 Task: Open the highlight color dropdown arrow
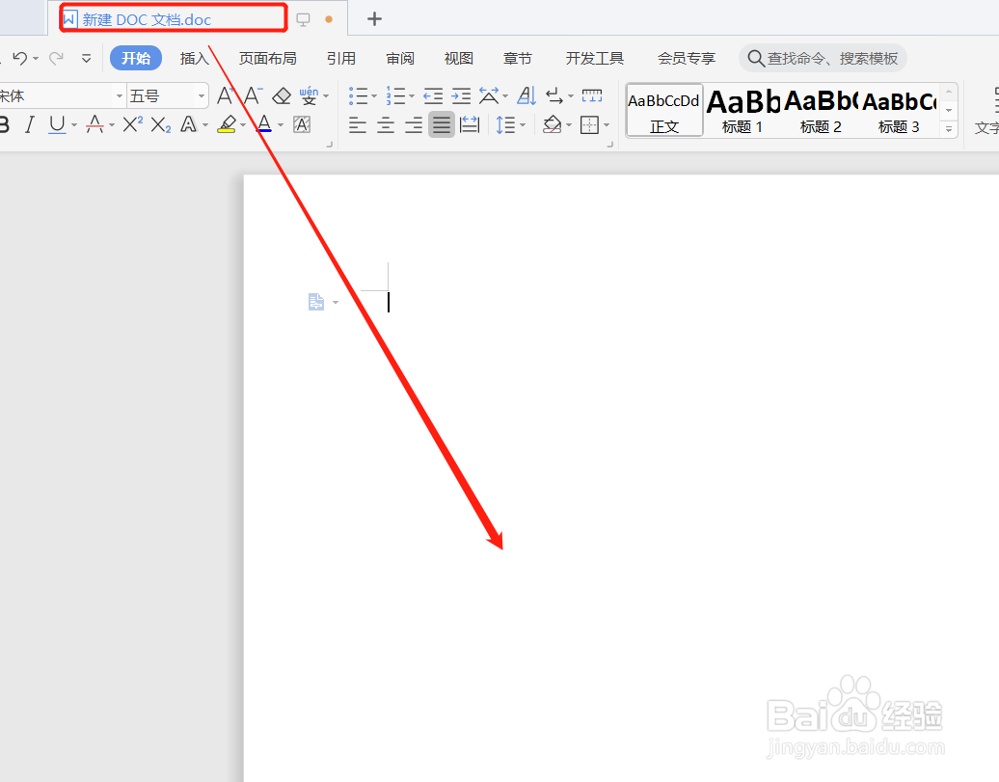243,125
